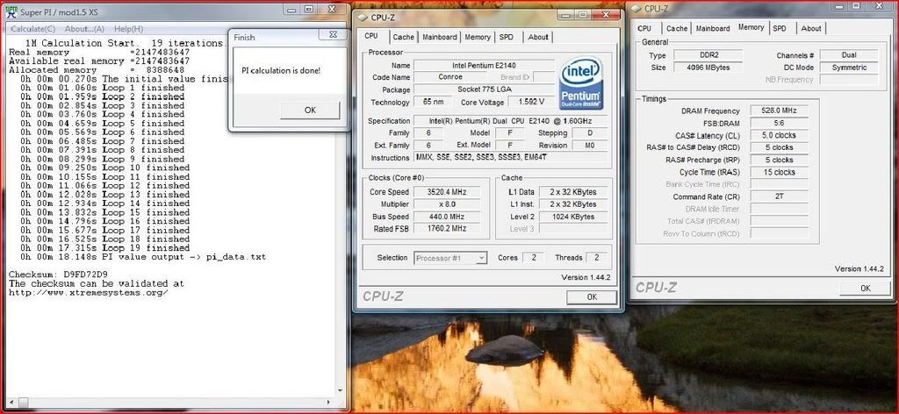Click the Code Name field showing Conroe
The width and height of the screenshot is (899, 414).
[x=450, y=76]
